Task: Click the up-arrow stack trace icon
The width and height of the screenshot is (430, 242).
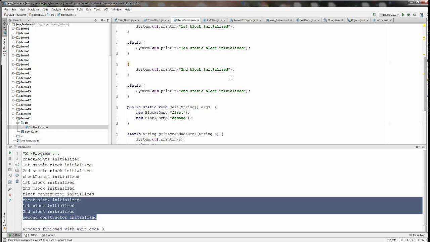Action: (17, 153)
